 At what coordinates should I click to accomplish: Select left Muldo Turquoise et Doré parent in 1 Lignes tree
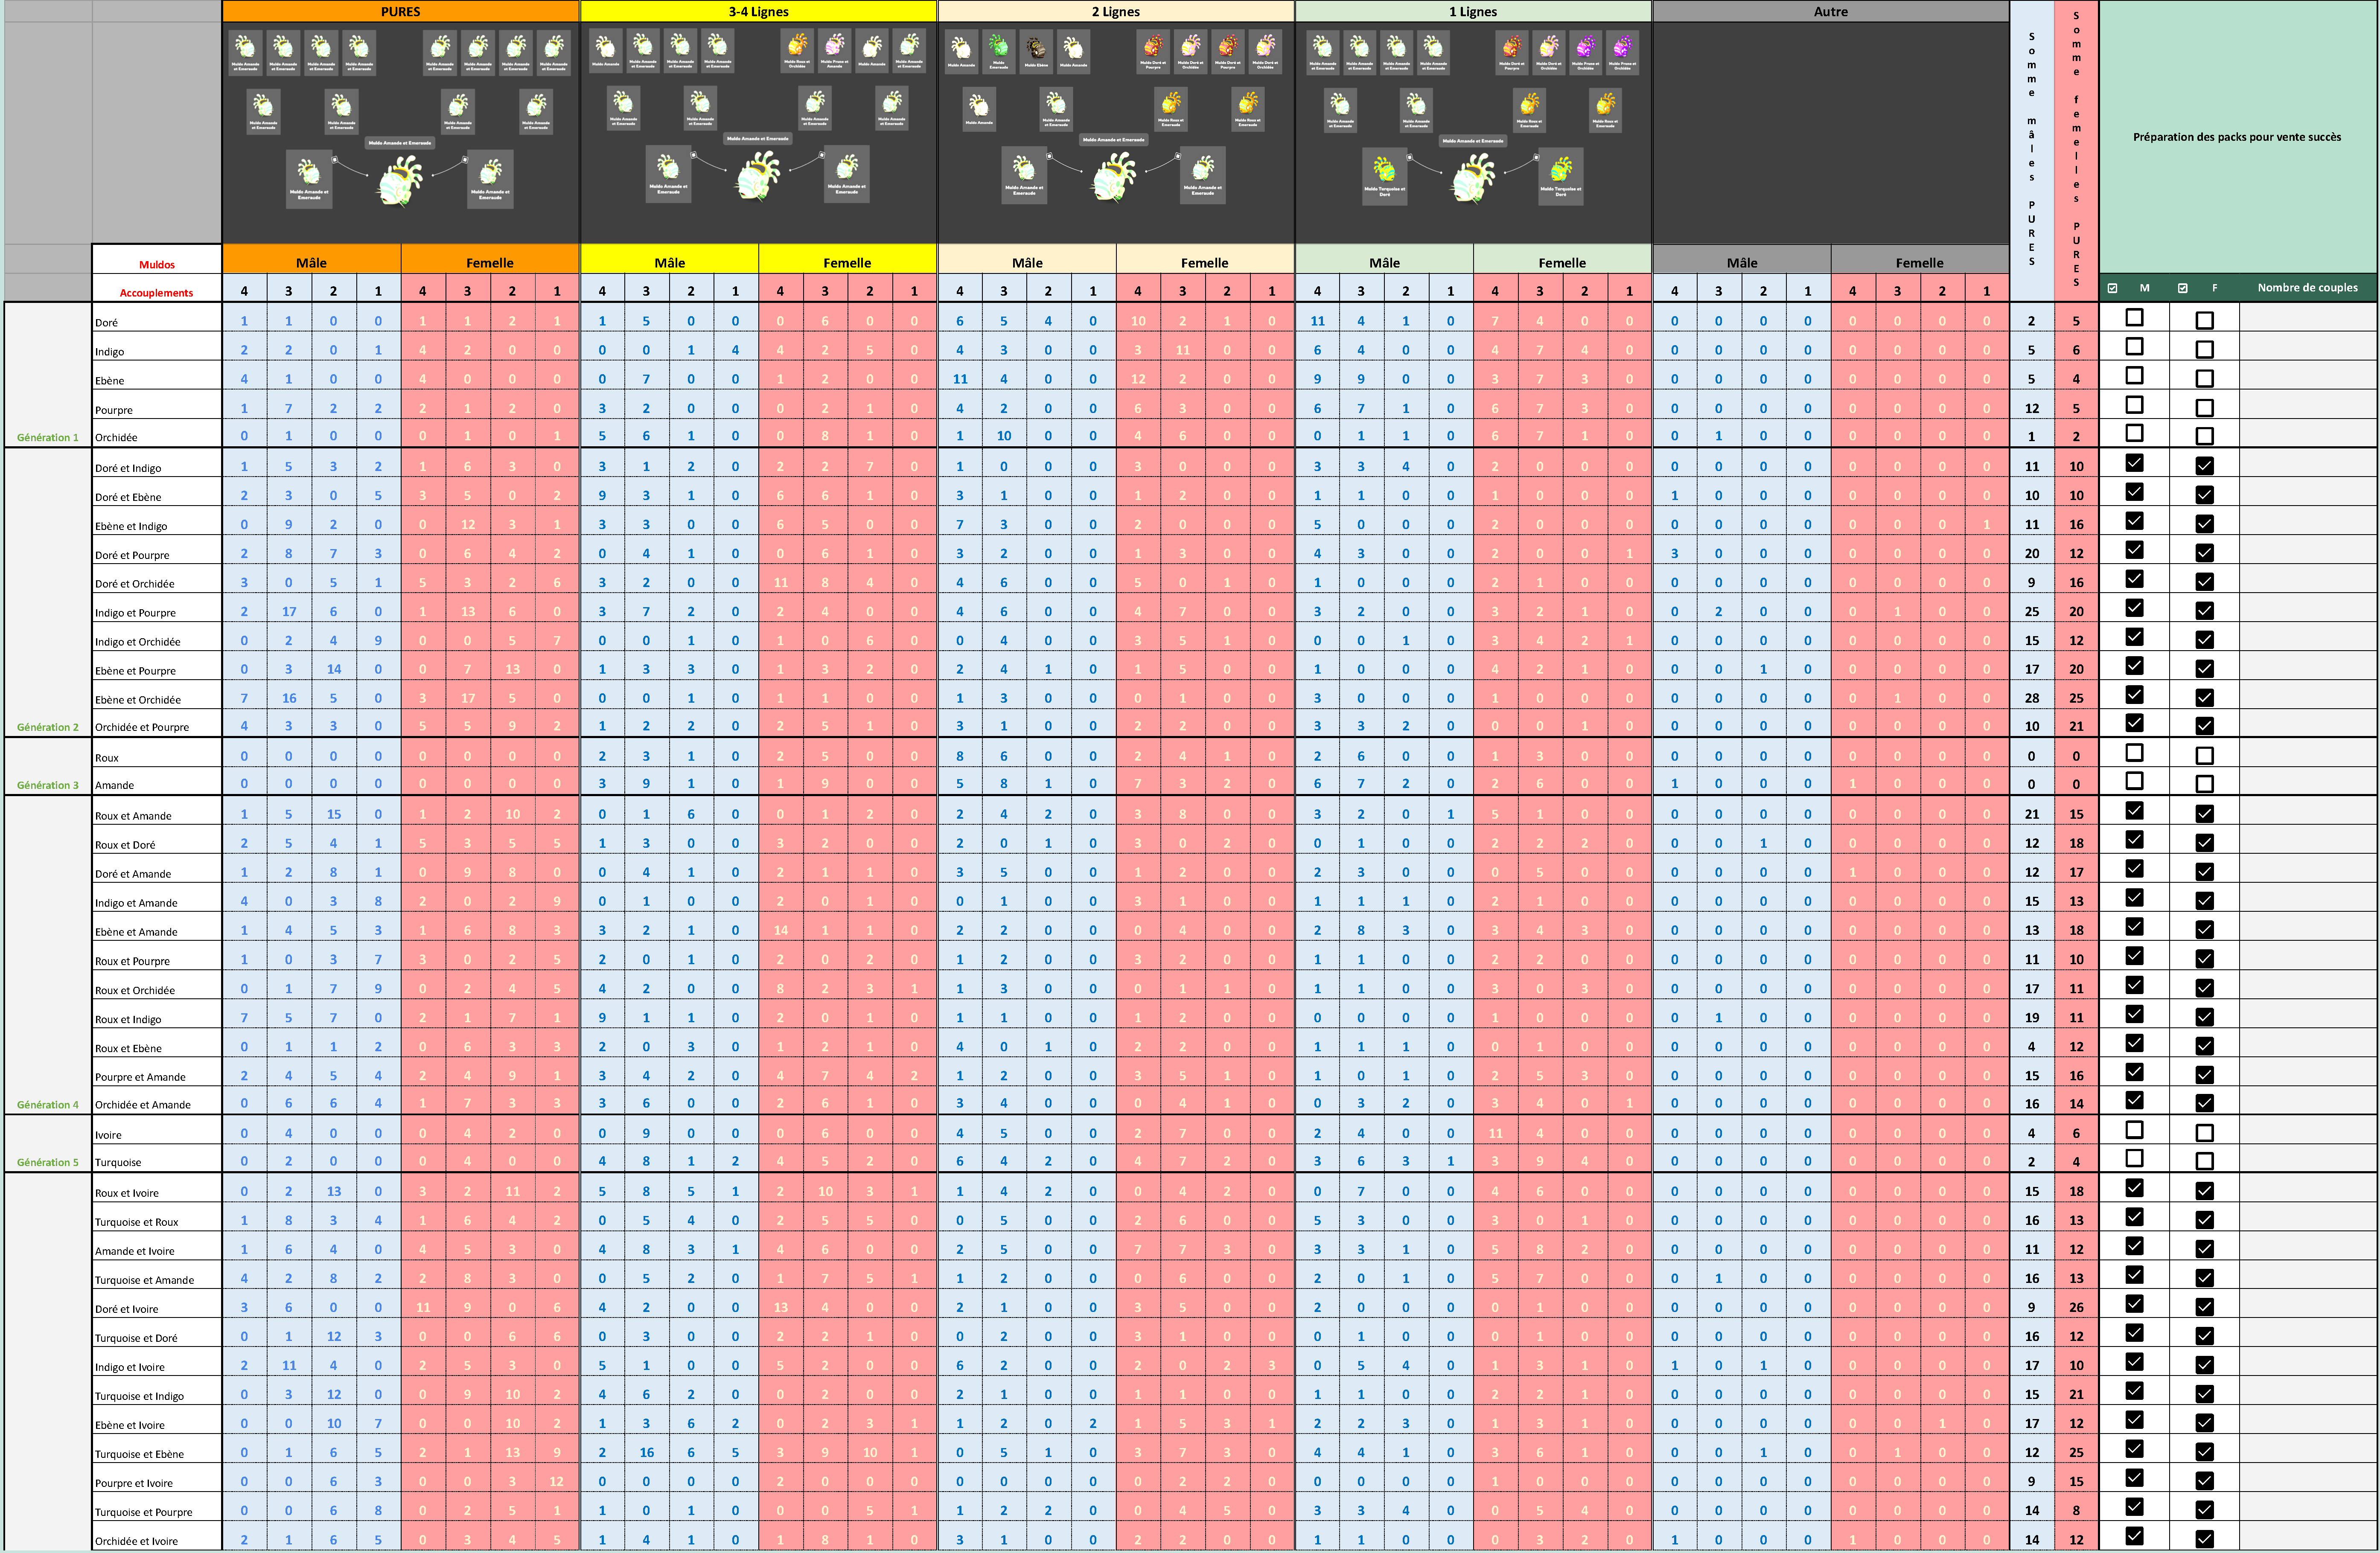(x=1385, y=177)
